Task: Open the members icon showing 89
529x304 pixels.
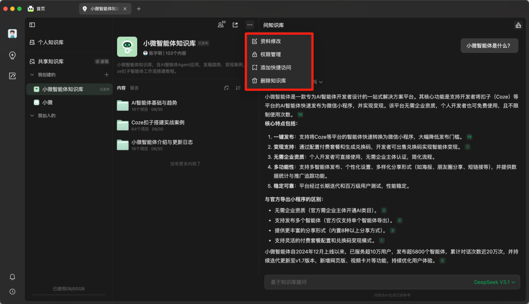Action: coord(221,25)
